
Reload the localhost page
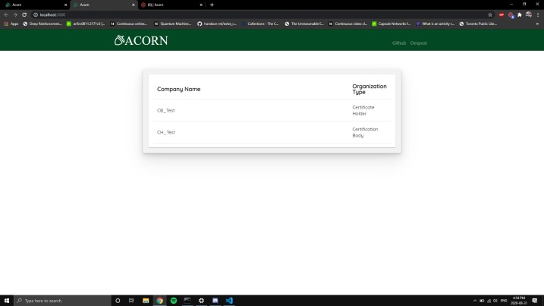click(24, 15)
